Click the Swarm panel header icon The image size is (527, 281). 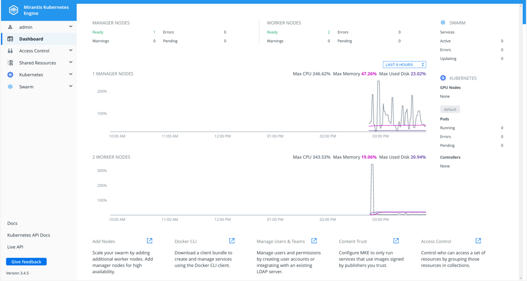pos(443,23)
